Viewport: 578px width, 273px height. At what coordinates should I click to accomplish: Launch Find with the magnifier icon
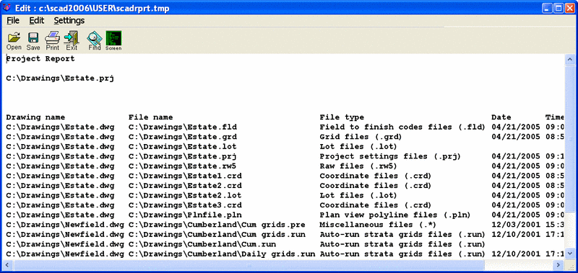click(x=95, y=41)
